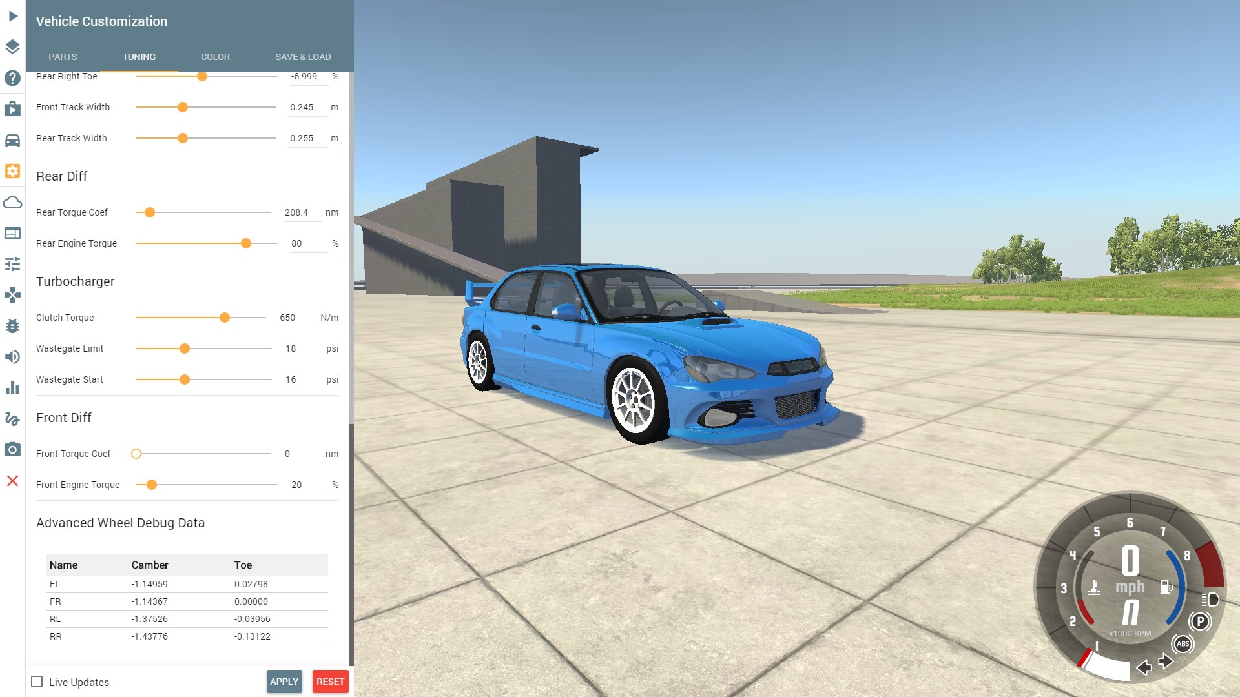Click the headlight indicator on the gauge

pos(1210,600)
